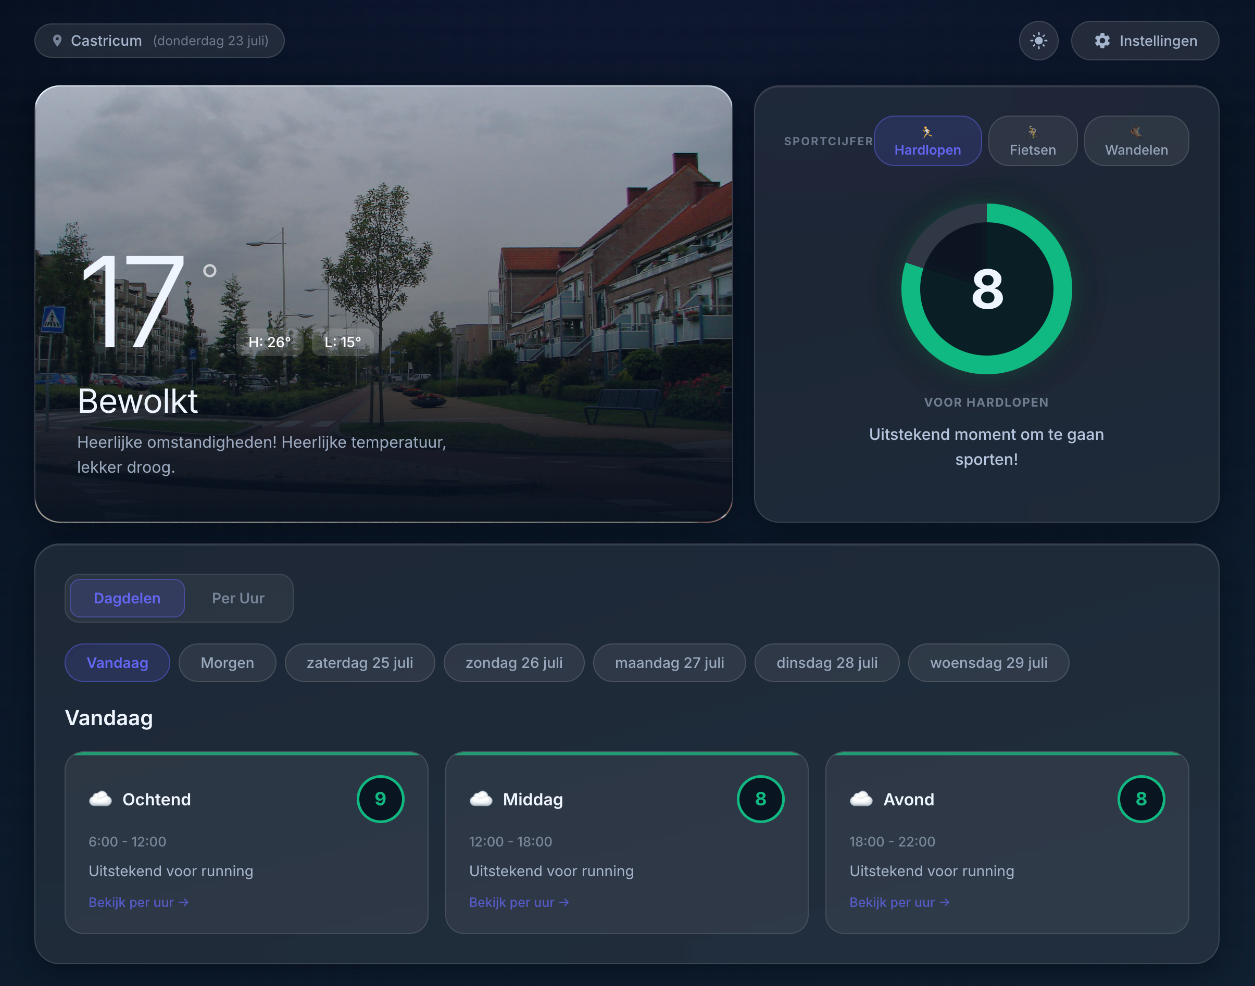1255x986 pixels.
Task: Click the cyclist icon in Fietsen
Action: pyautogui.click(x=1033, y=132)
